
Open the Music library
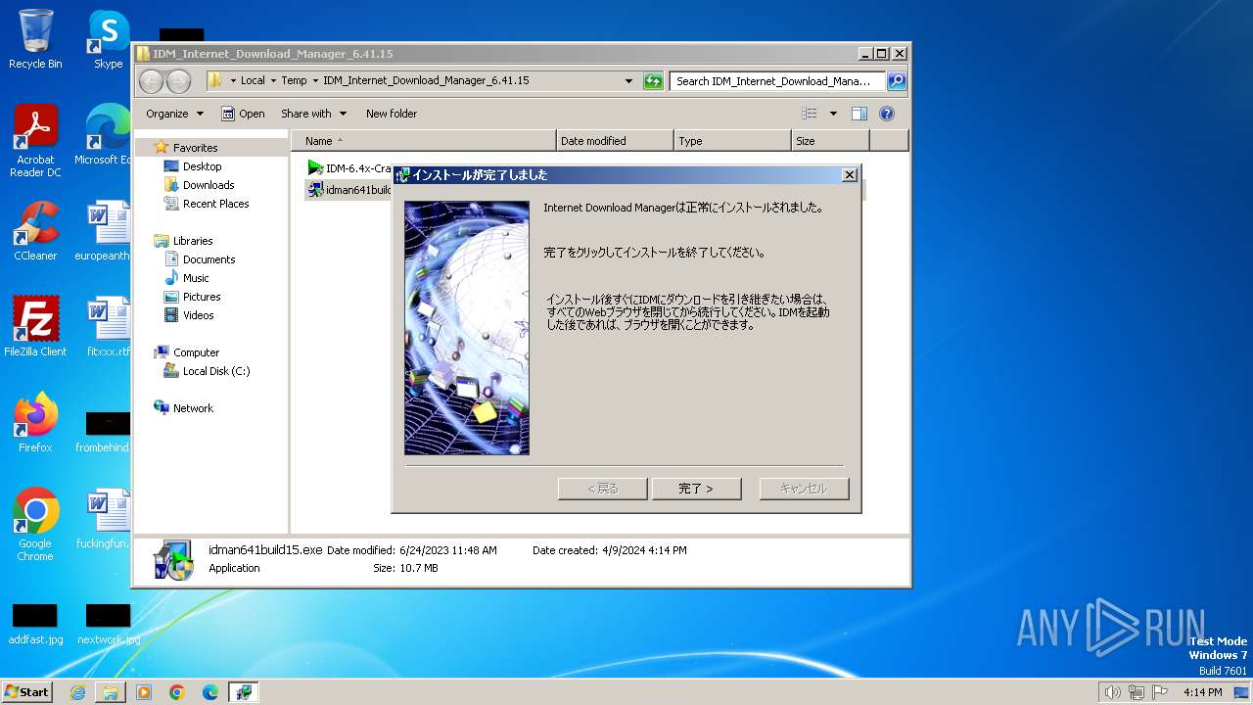click(x=196, y=278)
